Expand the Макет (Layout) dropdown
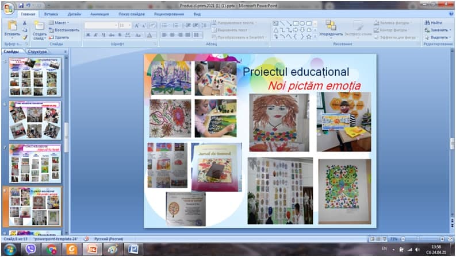 [x=60, y=22]
